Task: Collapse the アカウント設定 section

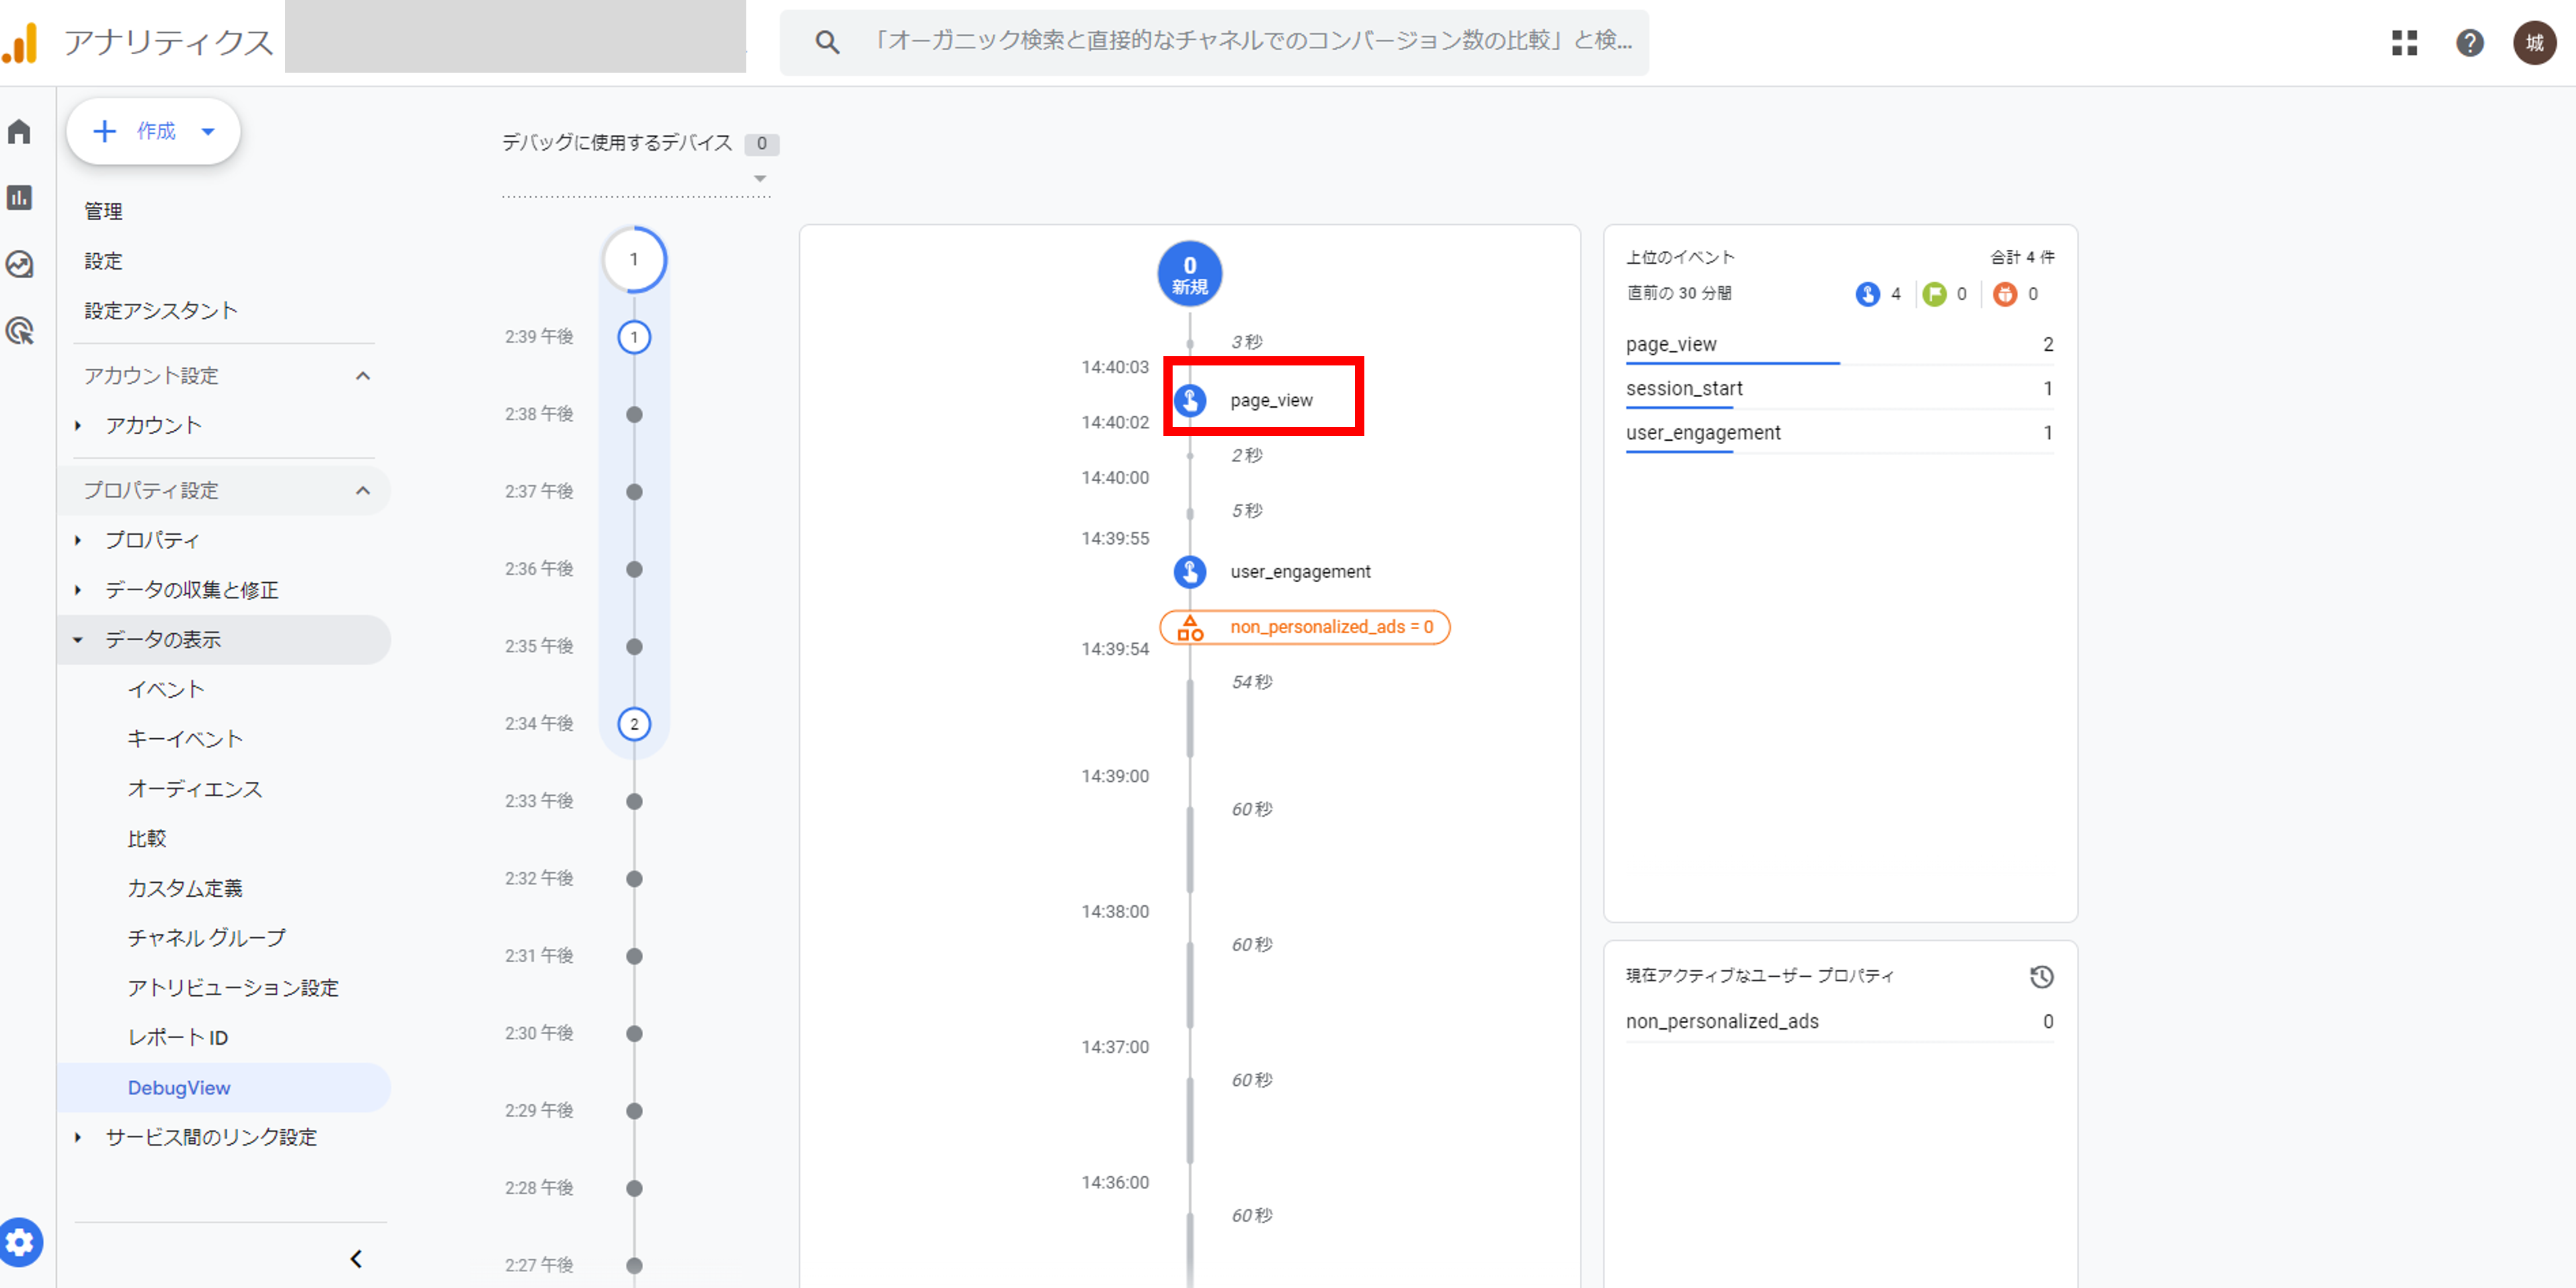Action: (364, 375)
